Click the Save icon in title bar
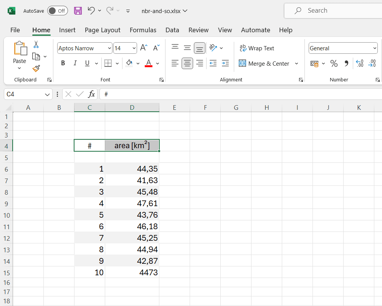 point(78,11)
